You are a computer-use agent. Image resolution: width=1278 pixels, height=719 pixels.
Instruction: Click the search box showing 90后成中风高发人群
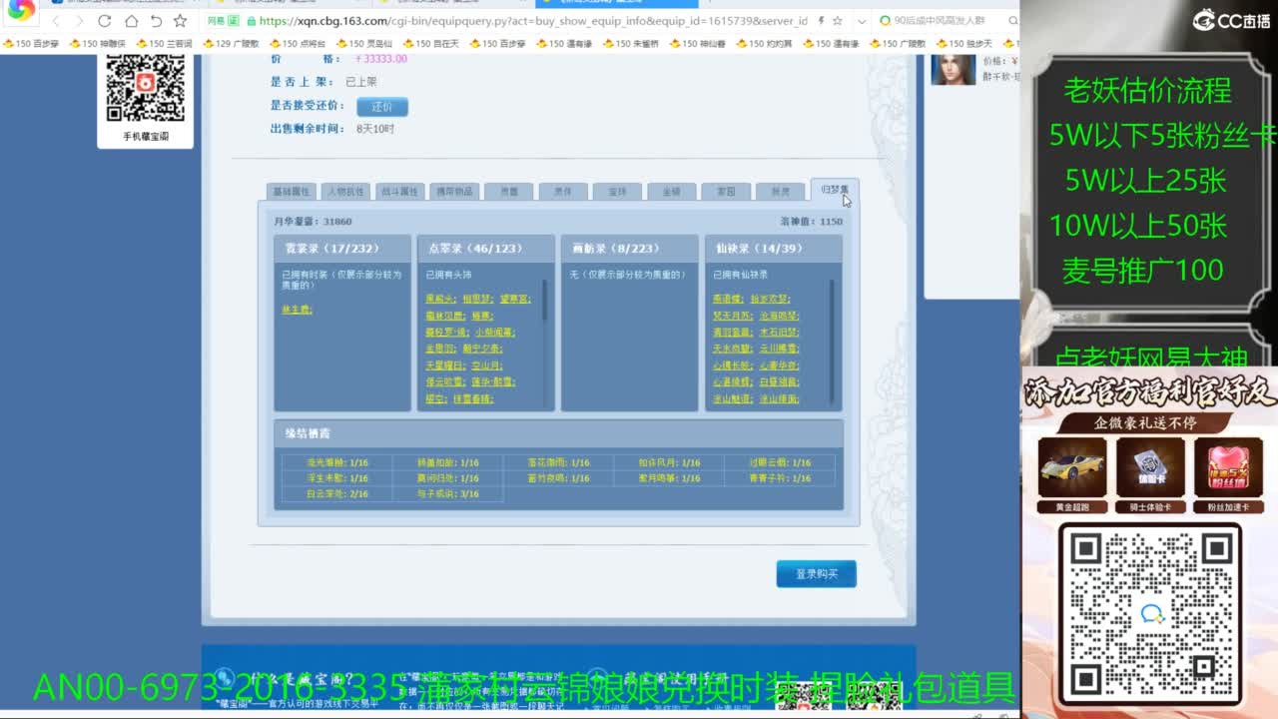coord(941,21)
